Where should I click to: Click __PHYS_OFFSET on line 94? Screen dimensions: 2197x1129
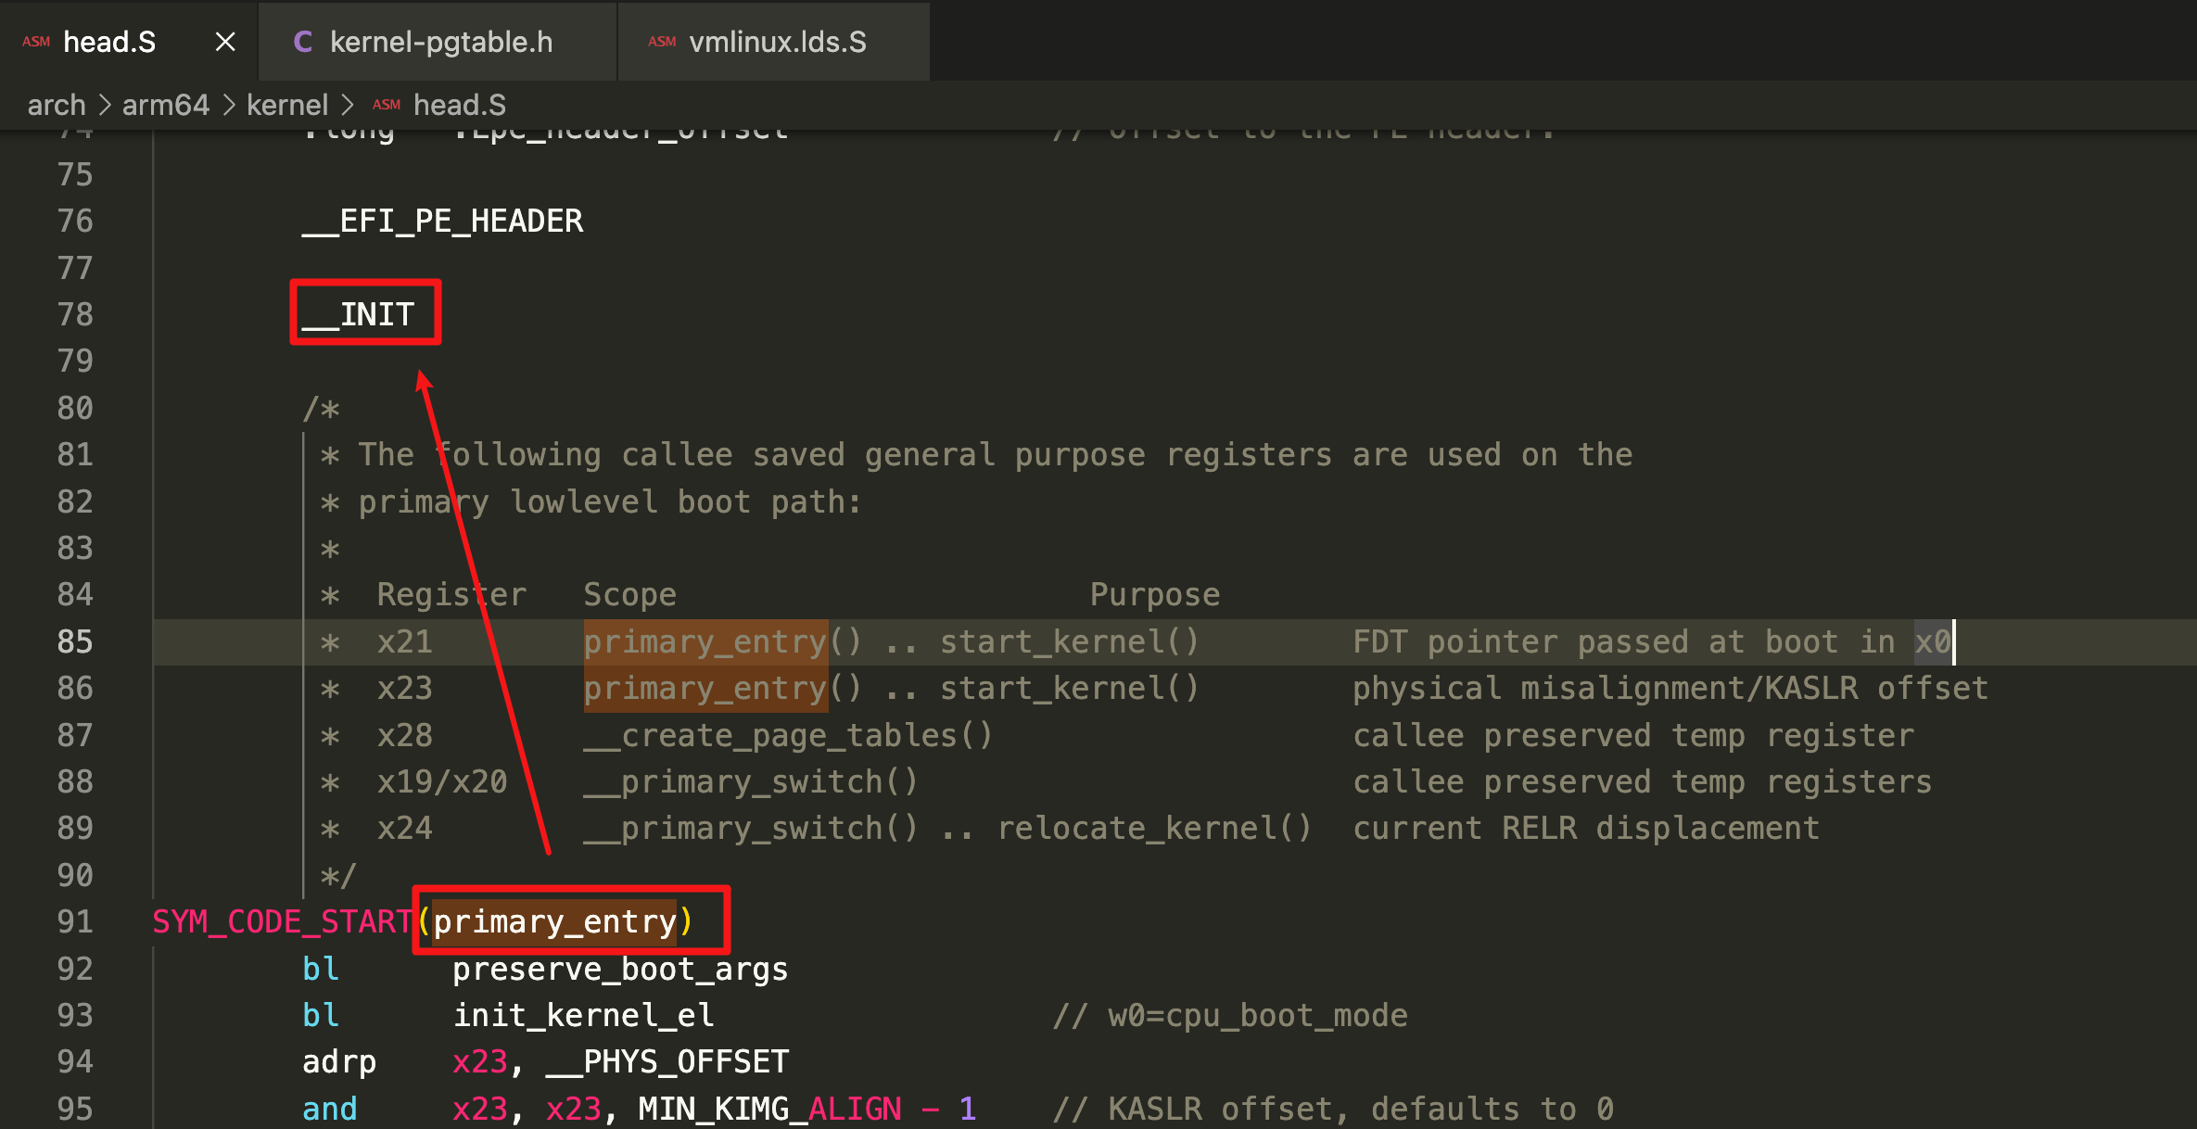point(667,1061)
